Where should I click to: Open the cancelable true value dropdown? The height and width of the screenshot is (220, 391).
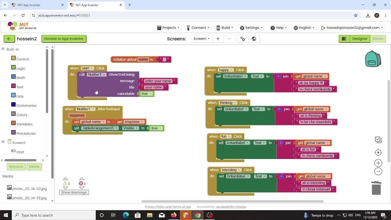[x=150, y=94]
